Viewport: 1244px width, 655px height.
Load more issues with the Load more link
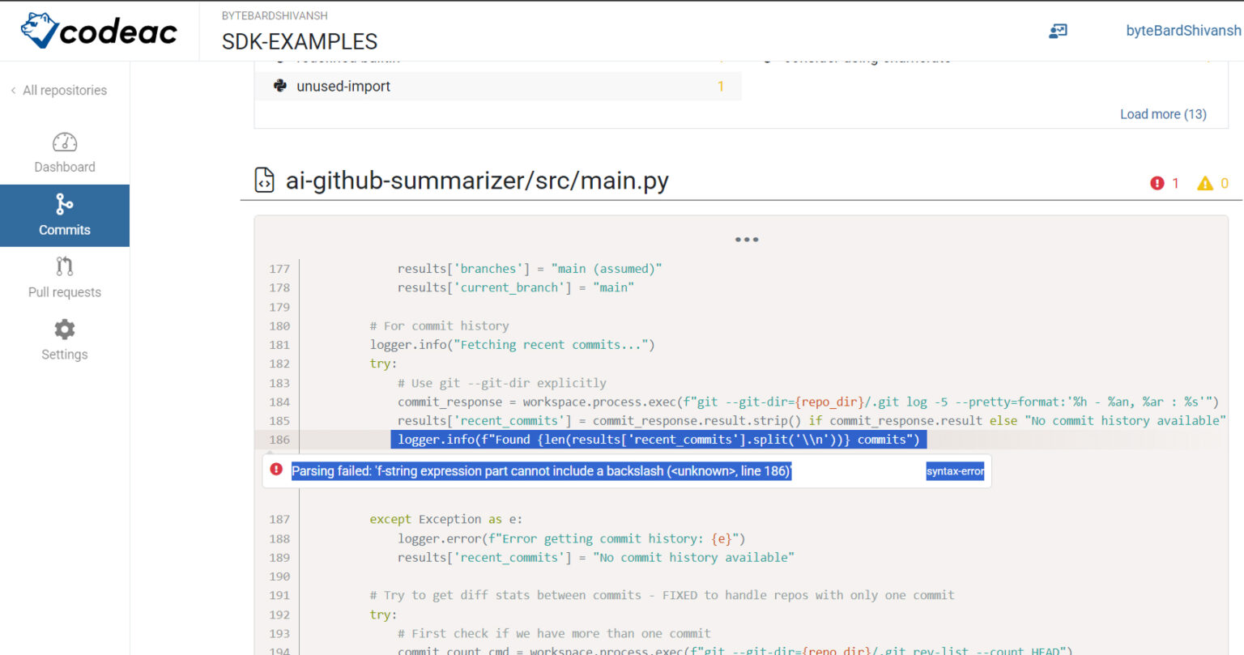tap(1163, 114)
